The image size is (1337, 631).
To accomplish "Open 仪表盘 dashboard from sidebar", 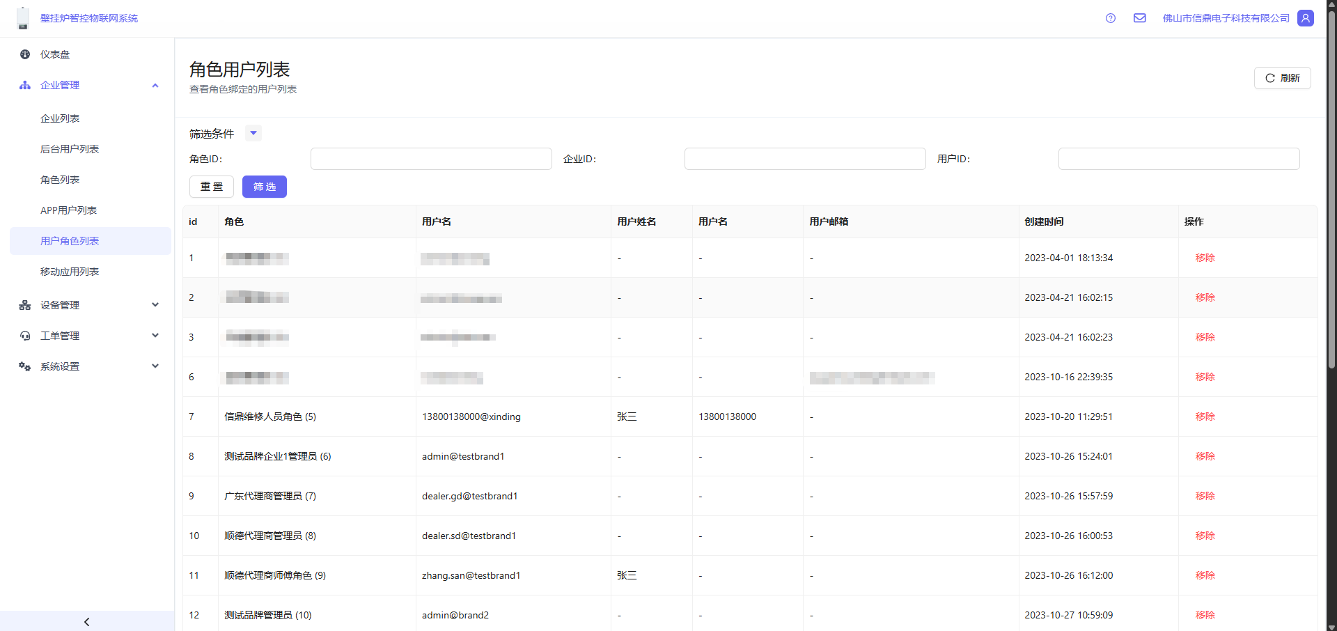I will [x=55, y=54].
